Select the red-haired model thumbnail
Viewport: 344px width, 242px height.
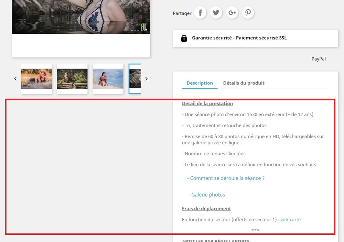(x=36, y=78)
